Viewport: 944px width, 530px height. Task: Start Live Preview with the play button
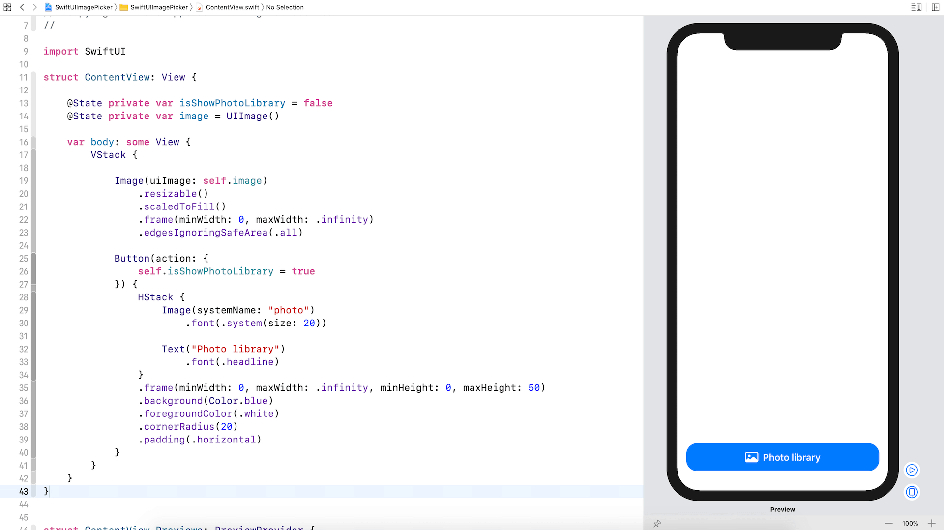pos(912,470)
